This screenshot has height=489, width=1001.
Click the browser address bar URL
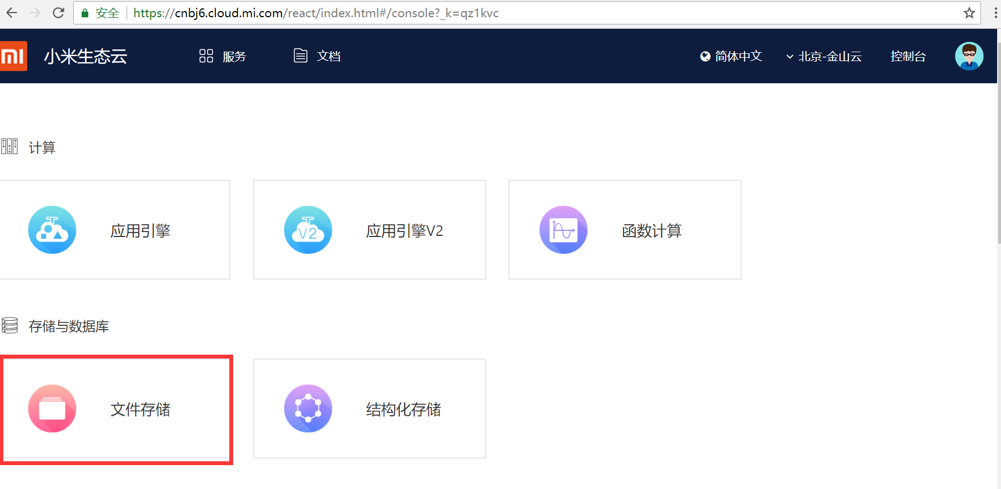click(x=316, y=13)
